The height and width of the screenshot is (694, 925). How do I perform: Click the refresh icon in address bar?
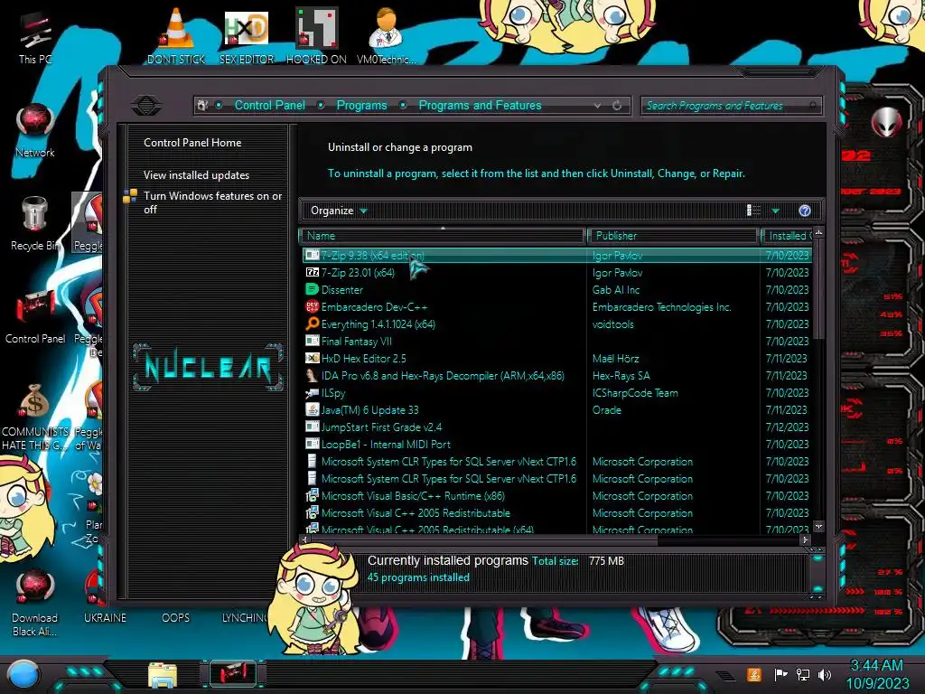[617, 106]
